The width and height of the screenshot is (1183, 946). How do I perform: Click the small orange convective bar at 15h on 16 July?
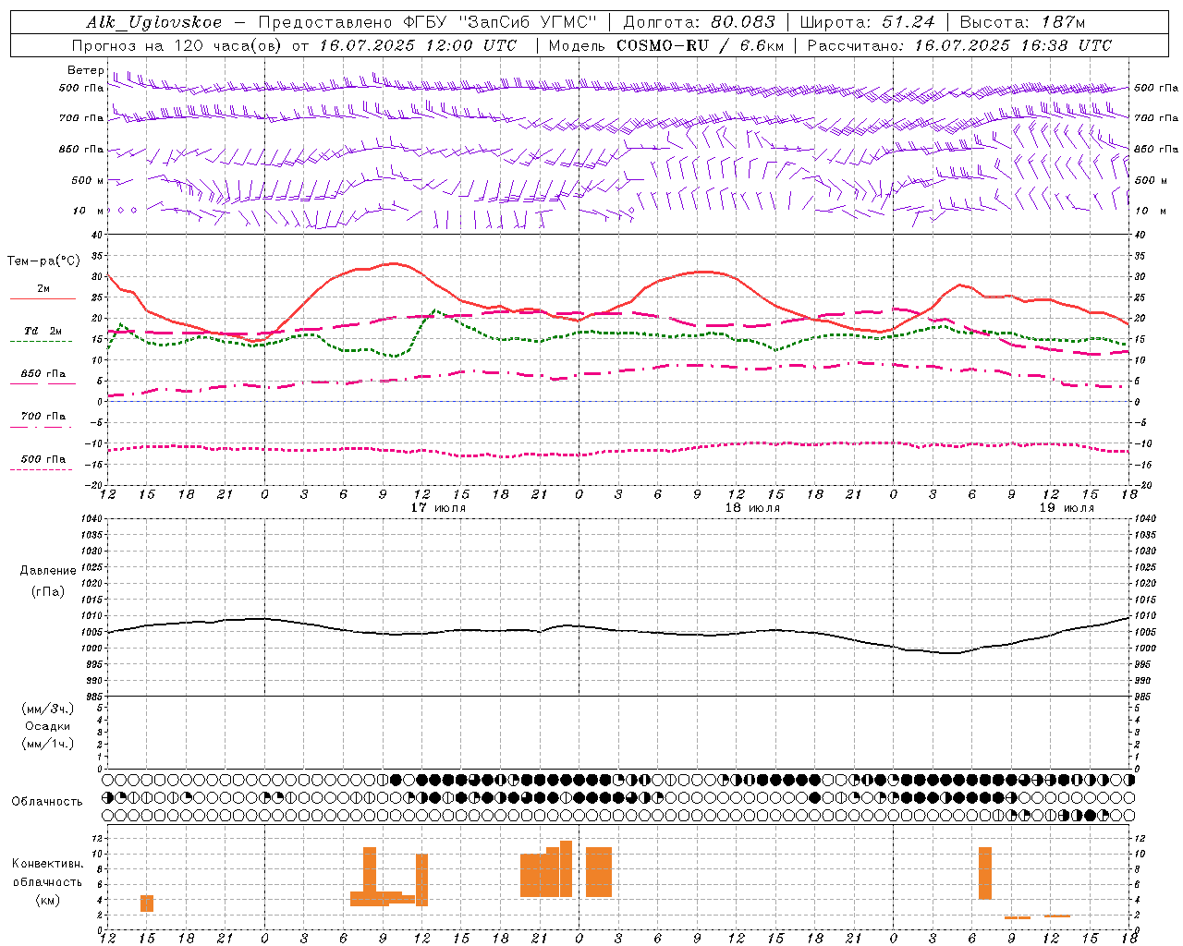coord(147,904)
